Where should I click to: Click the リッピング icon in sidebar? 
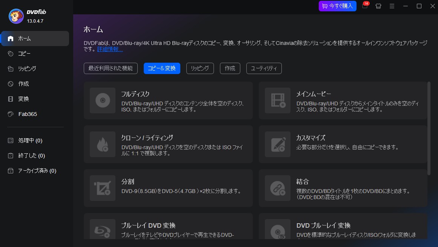click(11, 69)
